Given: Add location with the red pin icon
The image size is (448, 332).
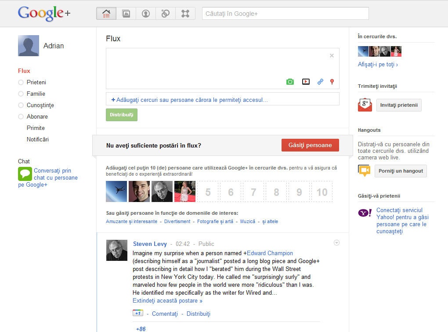Looking at the screenshot, I should click(x=332, y=82).
